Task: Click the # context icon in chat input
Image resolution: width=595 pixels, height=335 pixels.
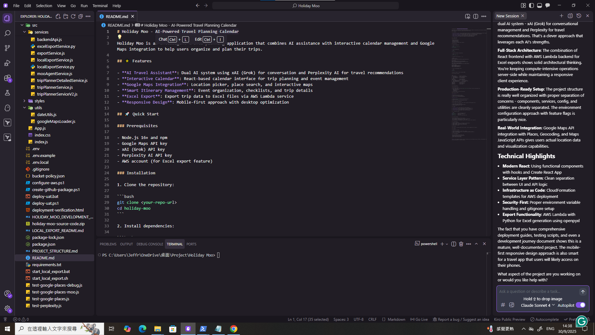Action: [503, 305]
